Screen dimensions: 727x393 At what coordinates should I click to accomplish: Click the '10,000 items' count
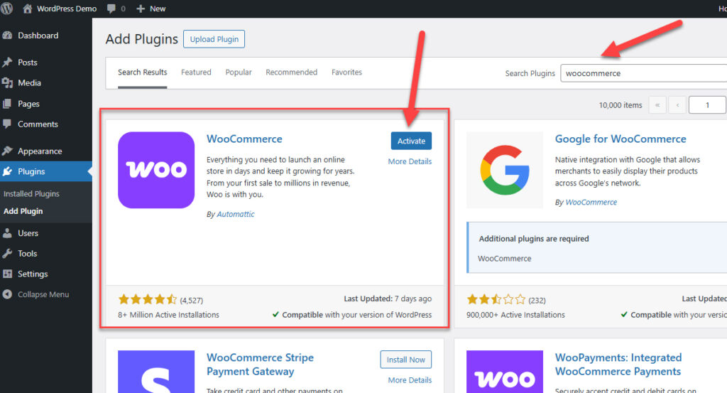coord(621,105)
